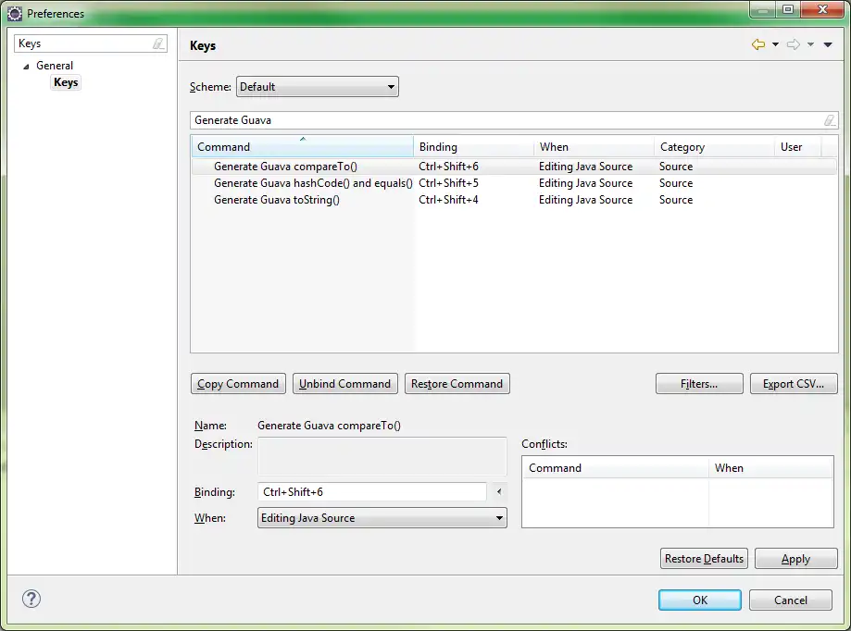
Task: Open the Binding field helper arrow button
Action: point(499,491)
